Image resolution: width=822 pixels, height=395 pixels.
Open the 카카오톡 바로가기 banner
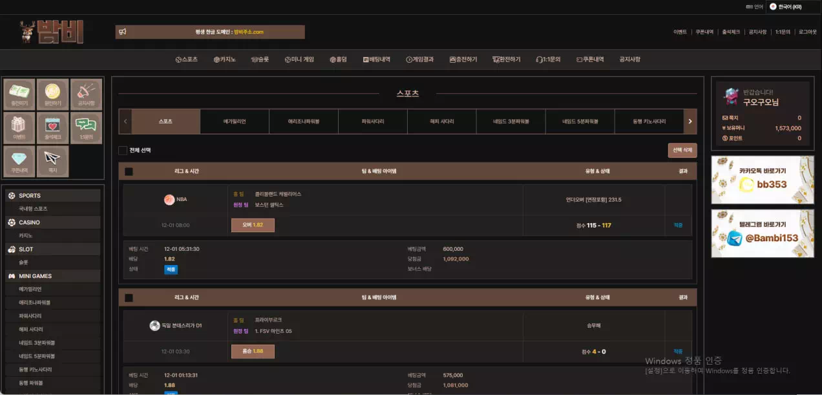point(762,180)
